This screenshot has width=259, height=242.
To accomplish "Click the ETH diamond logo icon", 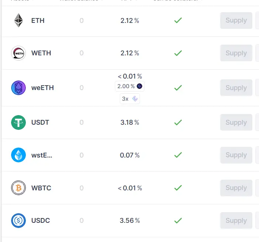I will 18,20.
